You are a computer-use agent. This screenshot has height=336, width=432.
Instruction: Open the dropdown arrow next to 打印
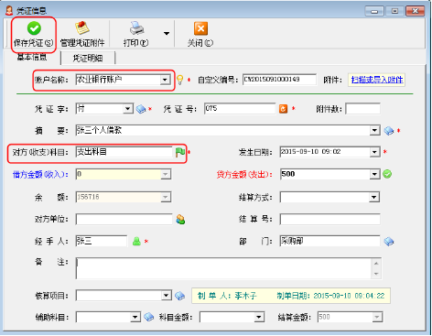tap(167, 33)
